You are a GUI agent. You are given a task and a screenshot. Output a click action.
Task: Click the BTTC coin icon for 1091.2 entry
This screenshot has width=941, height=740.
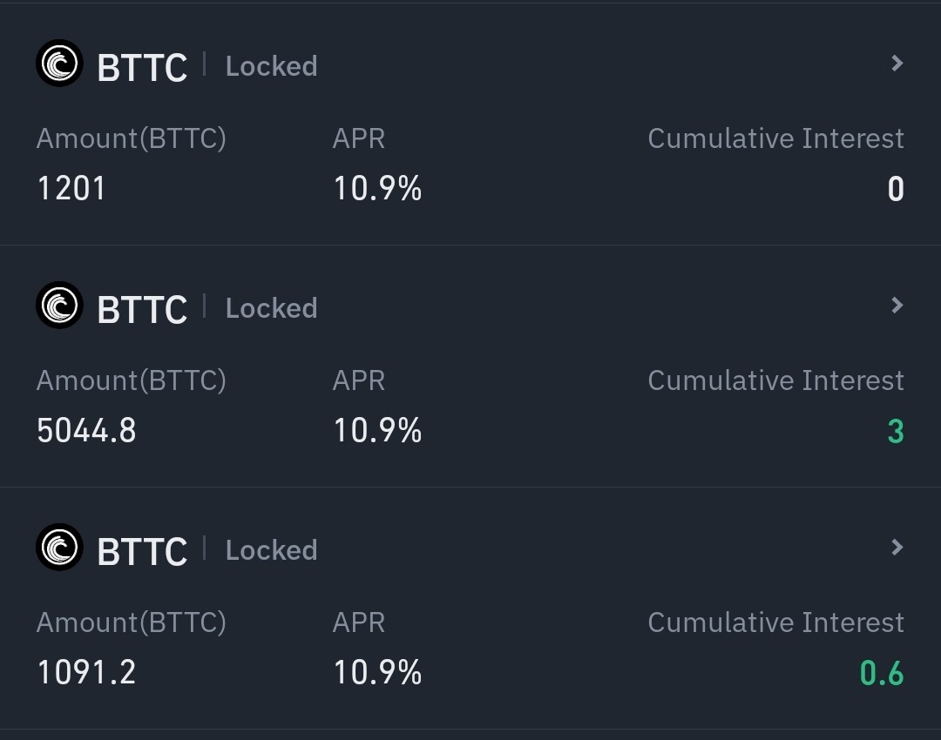(59, 548)
